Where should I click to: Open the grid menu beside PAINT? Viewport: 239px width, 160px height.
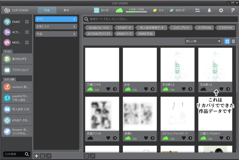27,22
